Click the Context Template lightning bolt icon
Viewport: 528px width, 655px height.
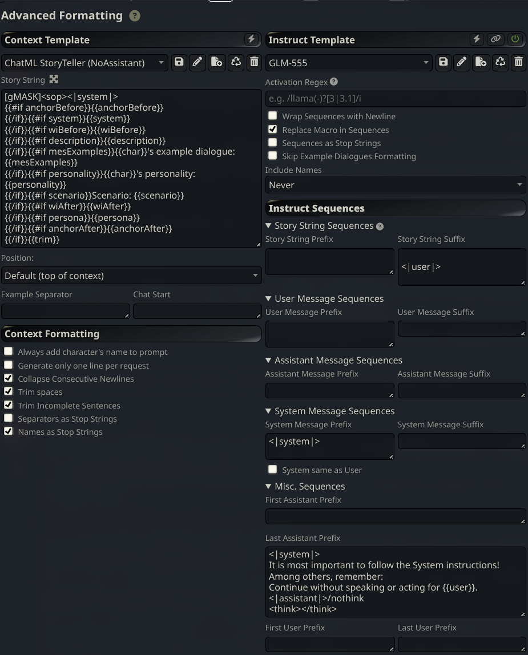click(251, 39)
